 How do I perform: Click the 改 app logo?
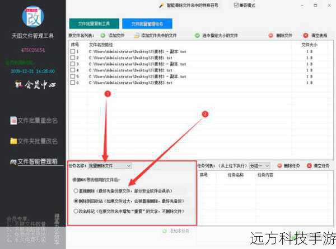[x=33, y=16]
